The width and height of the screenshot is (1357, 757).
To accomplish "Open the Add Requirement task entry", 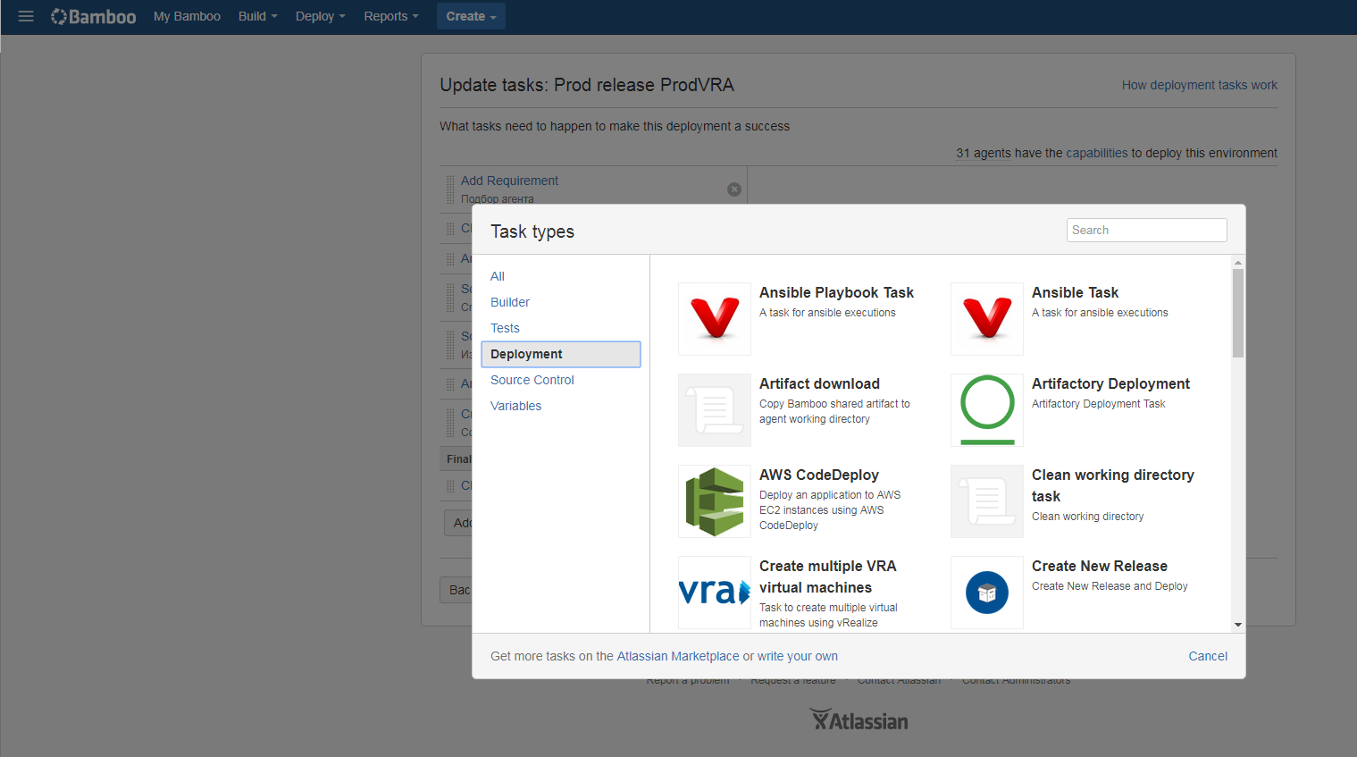I will (509, 181).
